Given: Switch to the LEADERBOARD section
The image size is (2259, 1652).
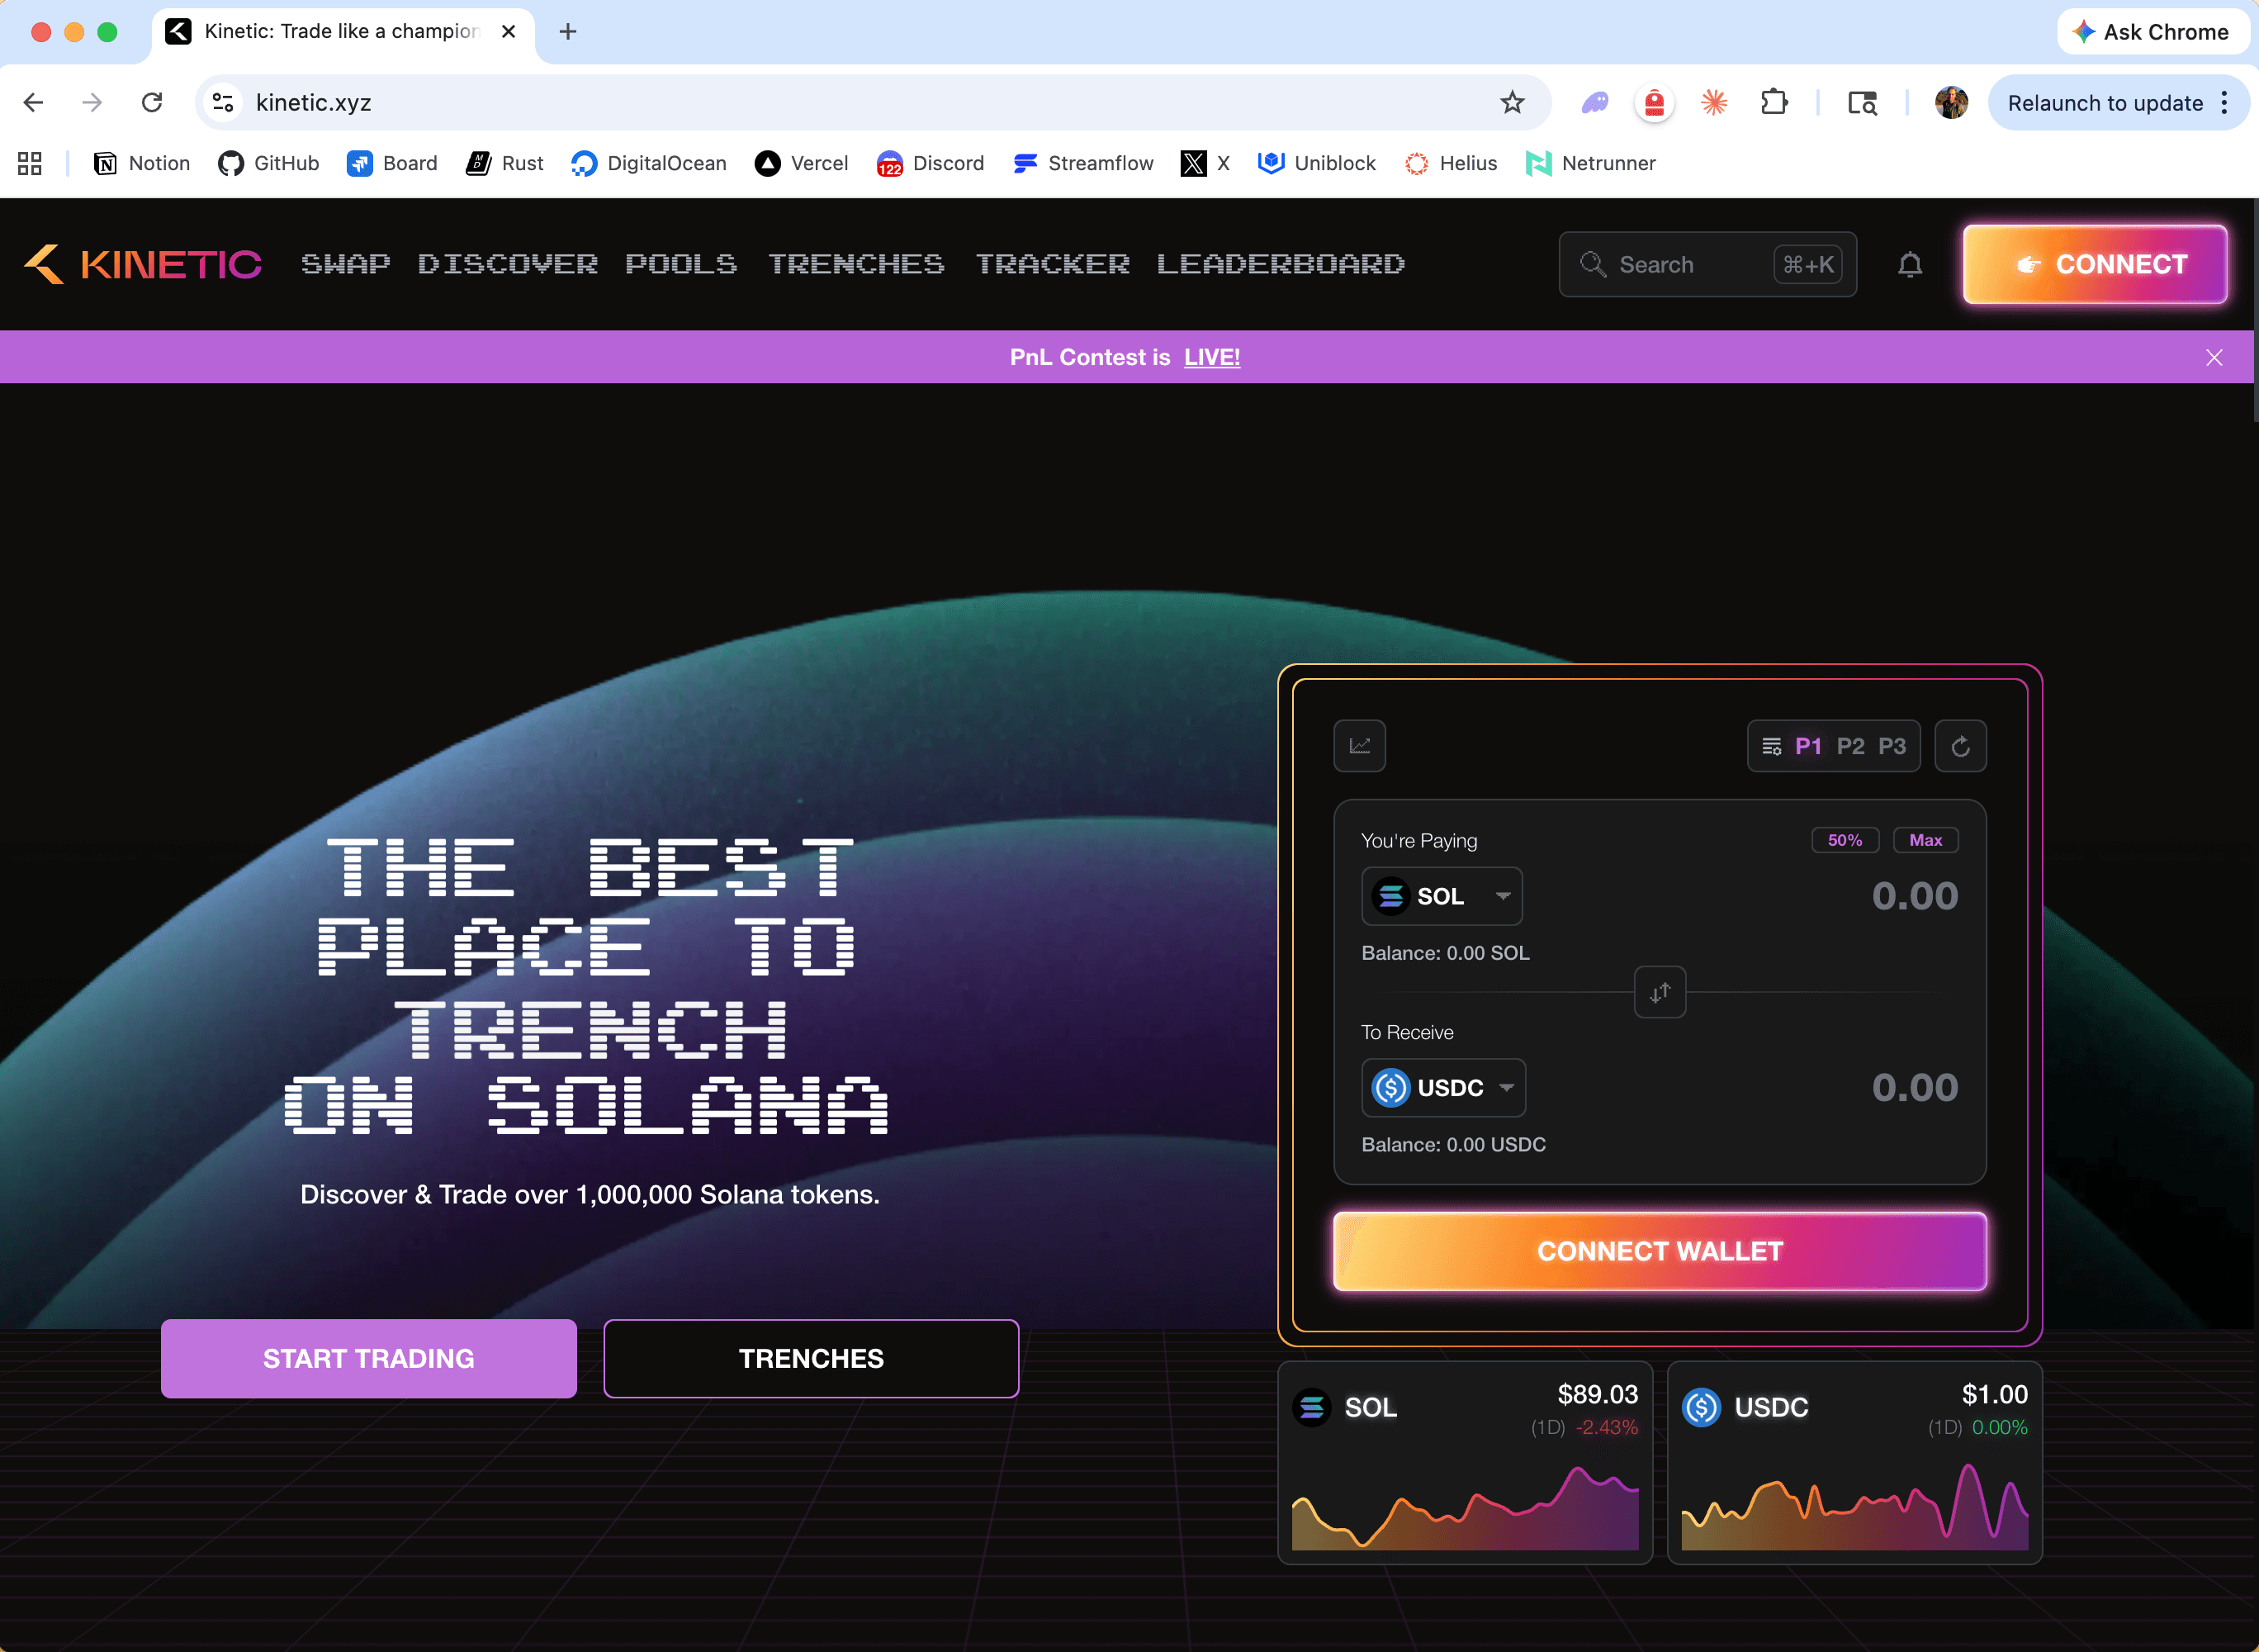Looking at the screenshot, I should coord(1281,264).
